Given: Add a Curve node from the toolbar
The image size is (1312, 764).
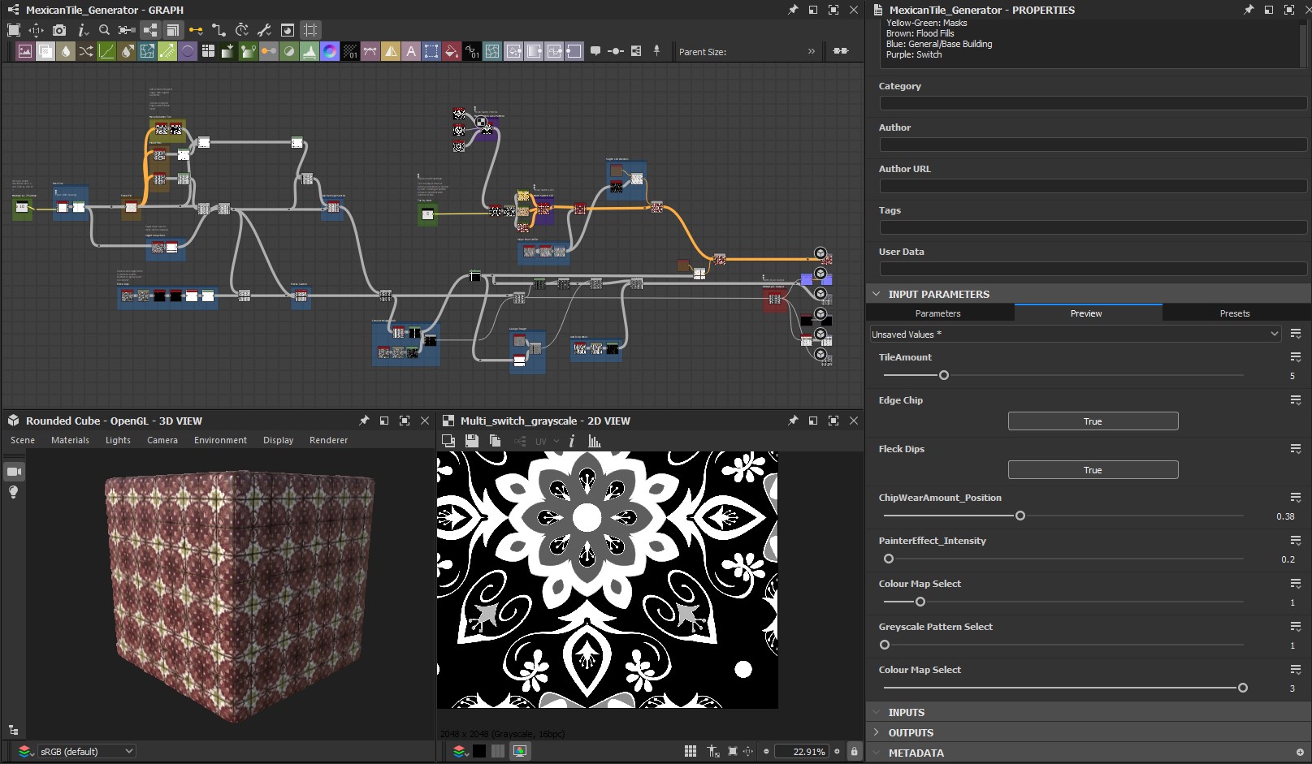Looking at the screenshot, I should point(106,51).
